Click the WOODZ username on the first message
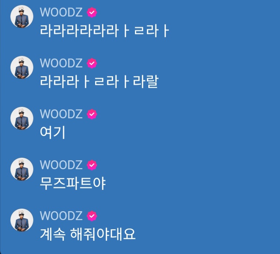This screenshot has width=280, height=254. (61, 12)
